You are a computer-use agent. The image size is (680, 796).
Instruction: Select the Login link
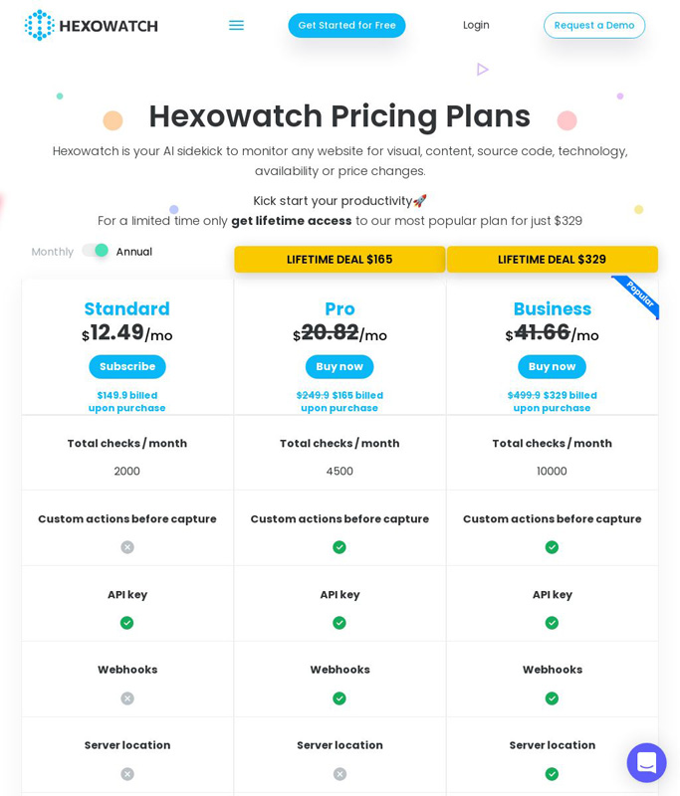click(x=476, y=25)
